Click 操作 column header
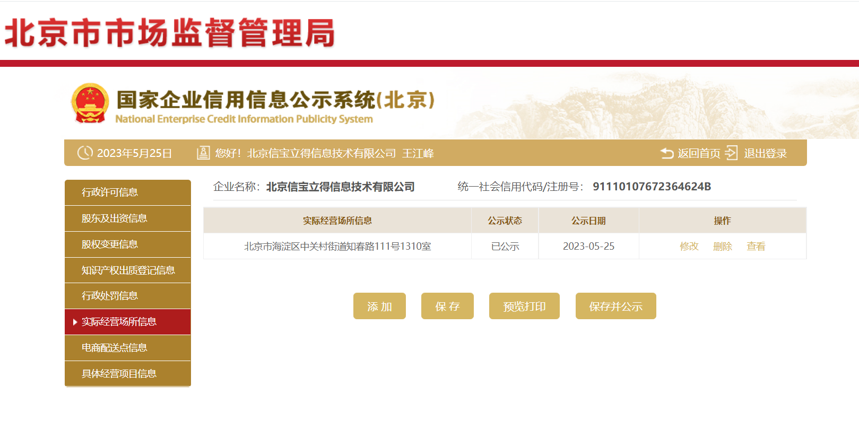Image resolution: width=859 pixels, height=421 pixels. point(723,221)
